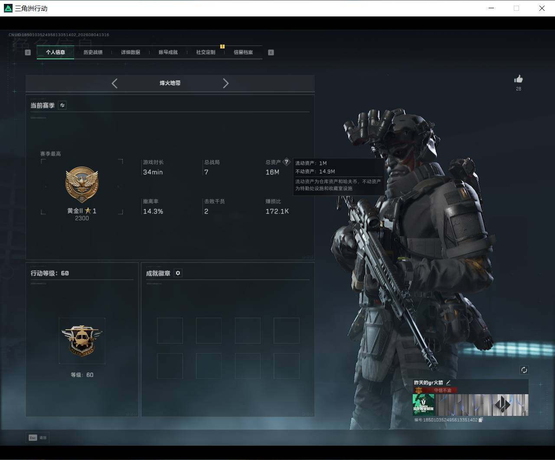Image resolution: width=555 pixels, height=460 pixels.
Task: Open the 详细数据 tab
Action: [131, 52]
